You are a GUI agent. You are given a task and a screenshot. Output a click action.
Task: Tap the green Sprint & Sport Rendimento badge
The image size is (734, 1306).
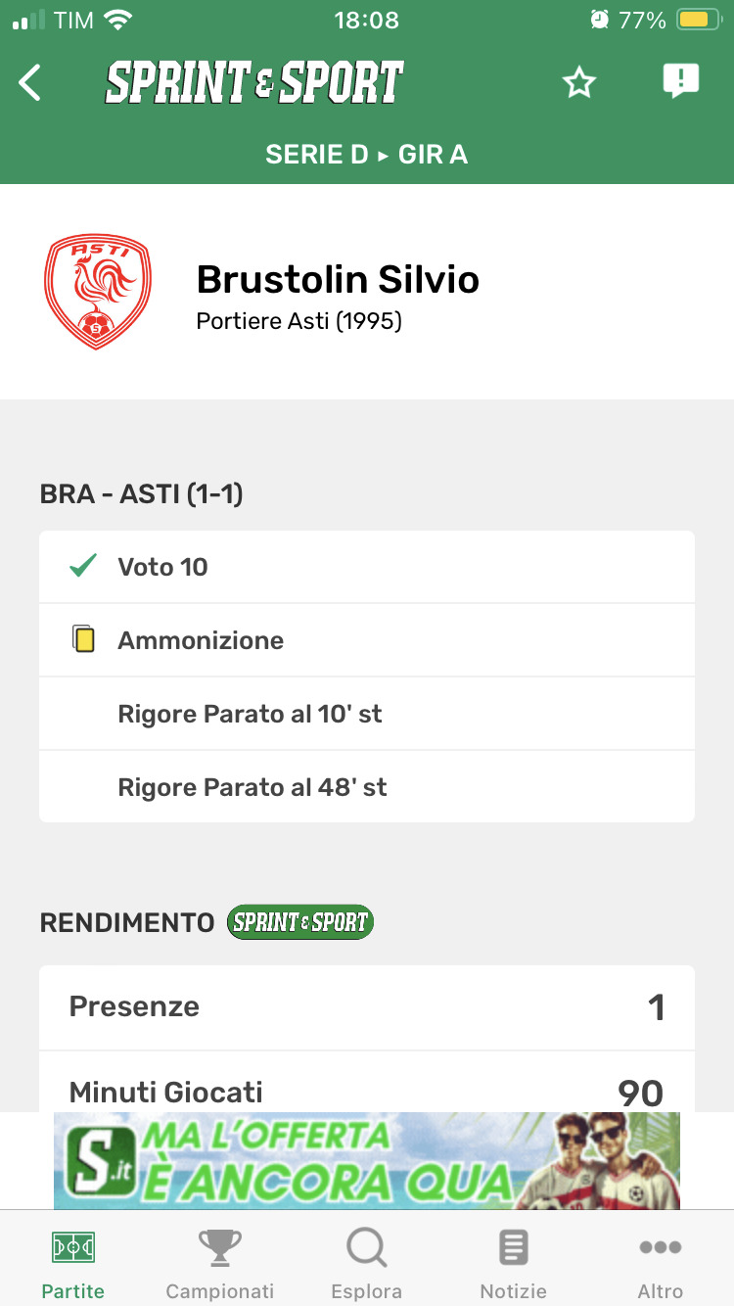[x=300, y=922]
